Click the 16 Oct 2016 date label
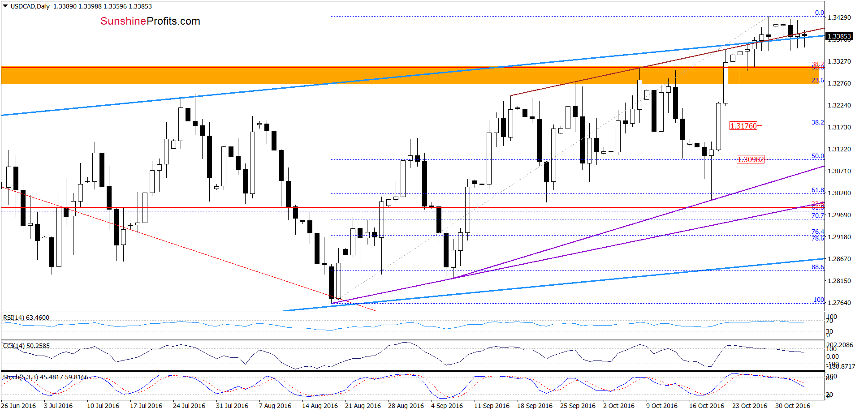The image size is (855, 412). (707, 406)
